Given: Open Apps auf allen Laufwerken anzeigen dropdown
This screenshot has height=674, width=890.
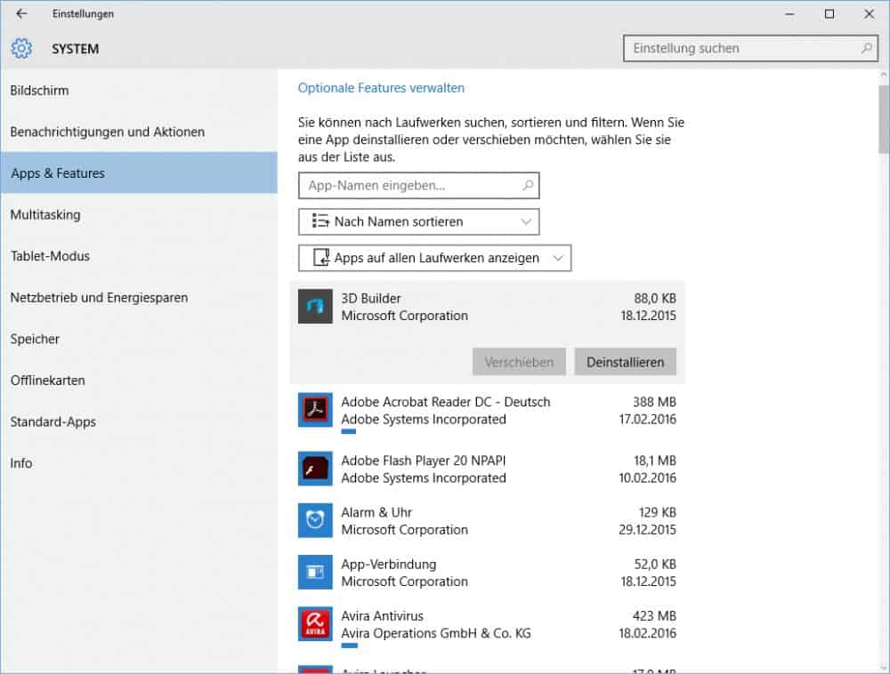Looking at the screenshot, I should tap(435, 258).
